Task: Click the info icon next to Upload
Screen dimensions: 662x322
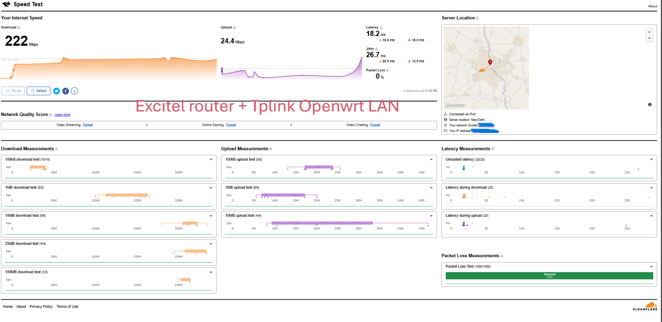Action: tap(234, 28)
